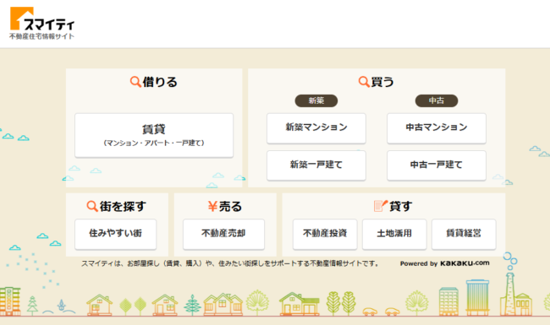This screenshot has height=325, width=550.
Task: Select 中古一戸建て button
Action: tap(437, 165)
